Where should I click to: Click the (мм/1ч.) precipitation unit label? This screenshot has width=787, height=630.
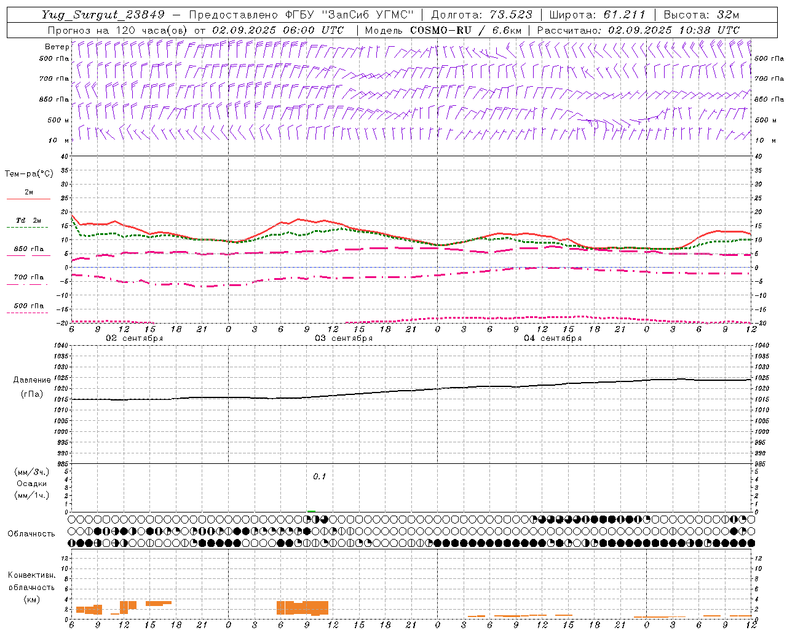tap(32, 495)
